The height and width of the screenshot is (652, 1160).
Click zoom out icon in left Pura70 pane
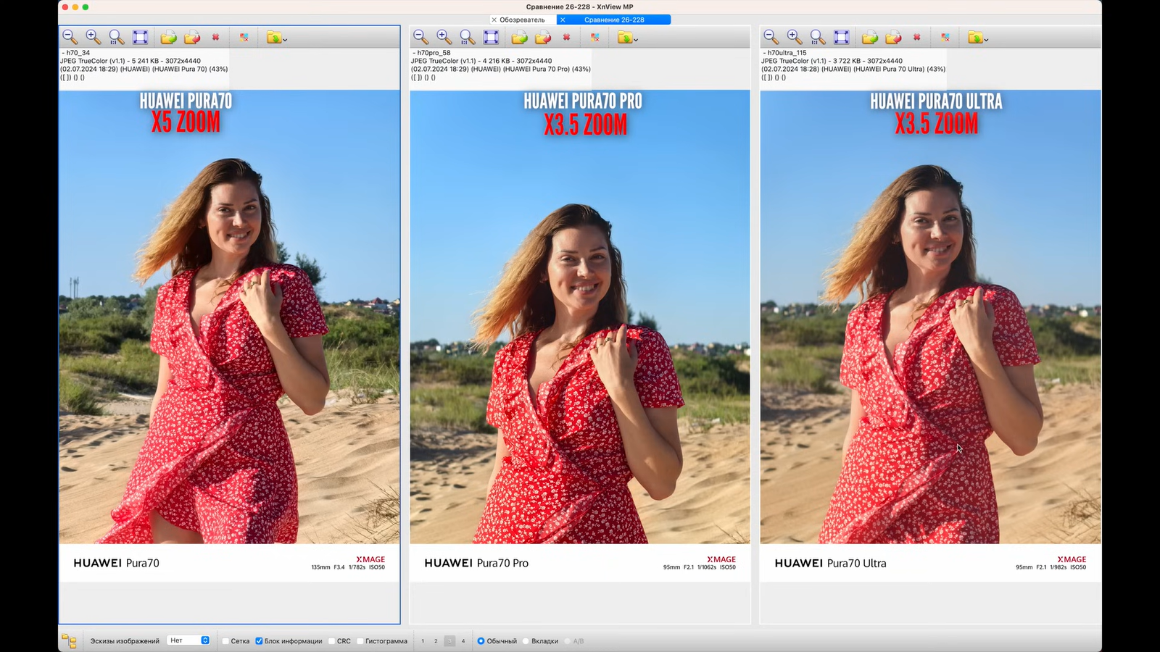tap(70, 37)
